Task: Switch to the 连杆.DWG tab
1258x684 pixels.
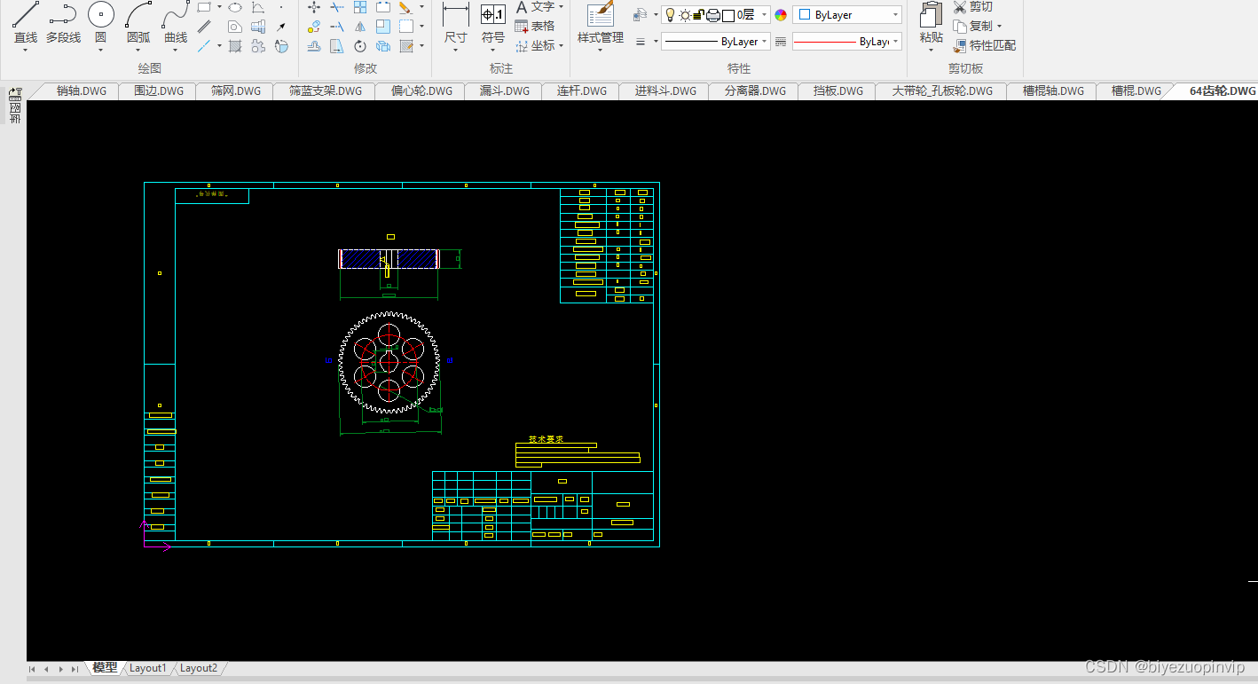Action: [582, 91]
